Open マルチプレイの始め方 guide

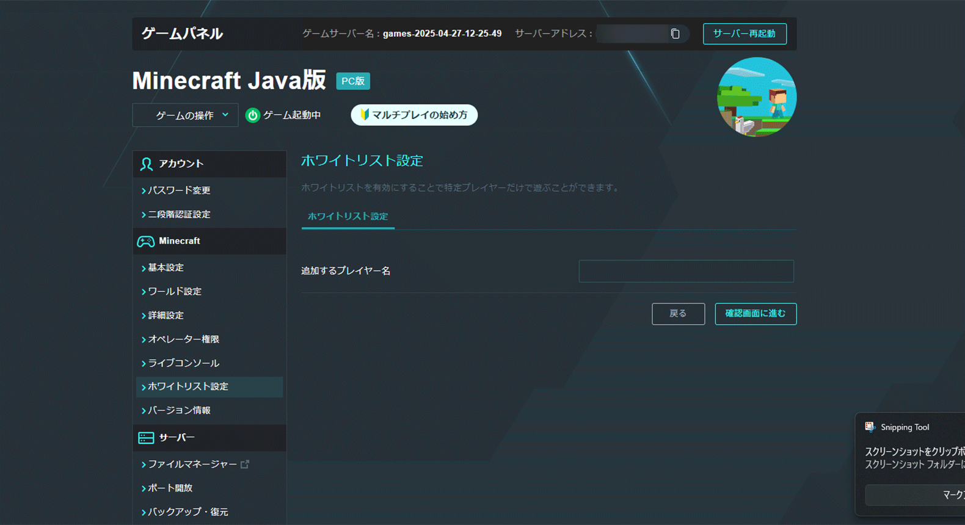pyautogui.click(x=414, y=115)
